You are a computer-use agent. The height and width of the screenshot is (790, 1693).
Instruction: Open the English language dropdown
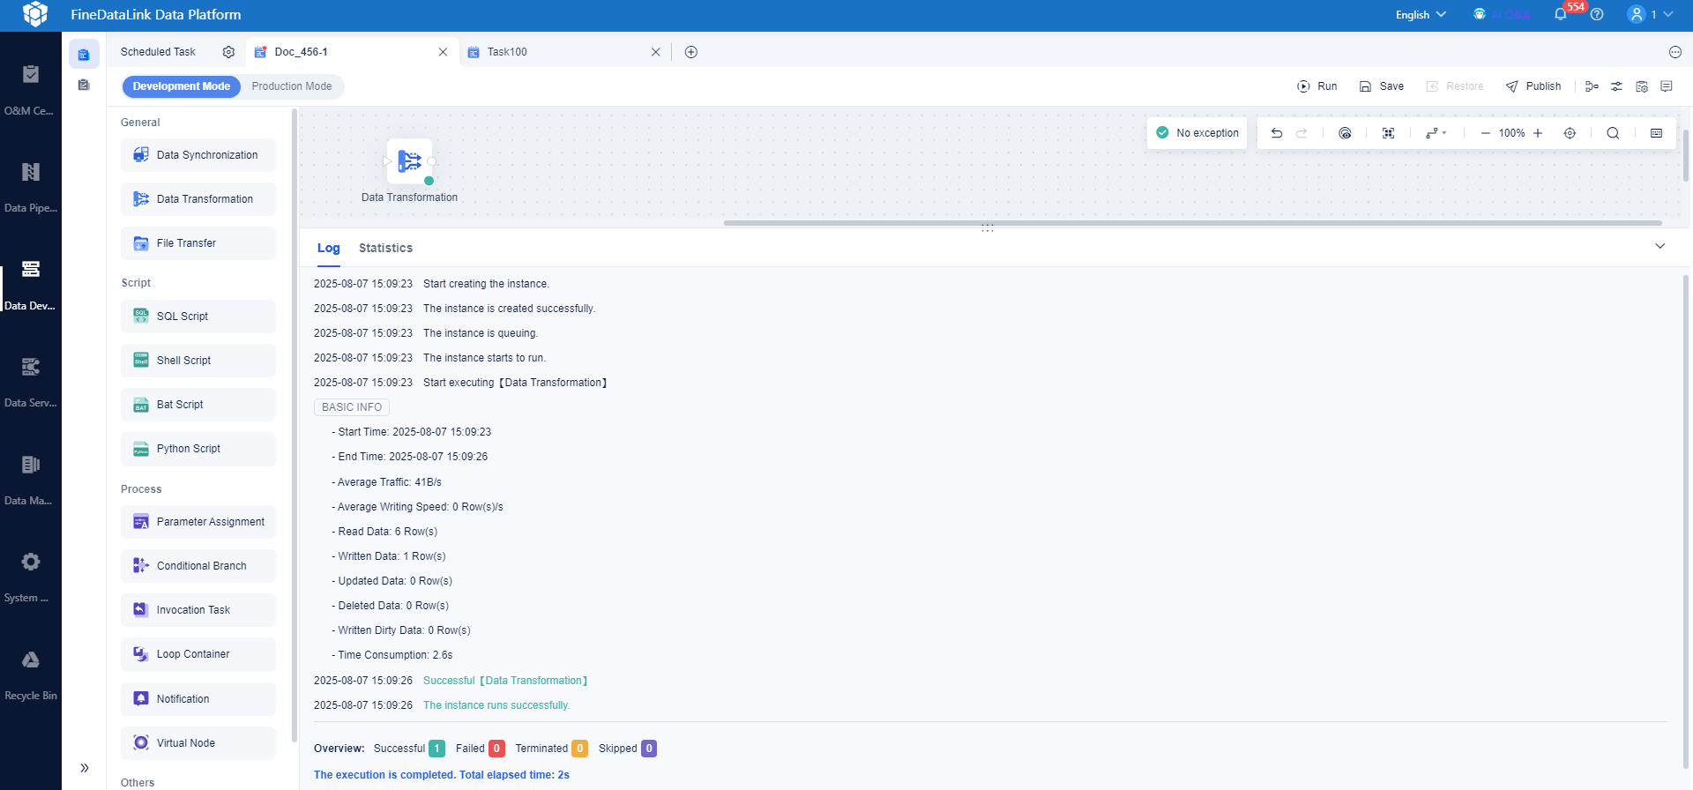(x=1421, y=15)
